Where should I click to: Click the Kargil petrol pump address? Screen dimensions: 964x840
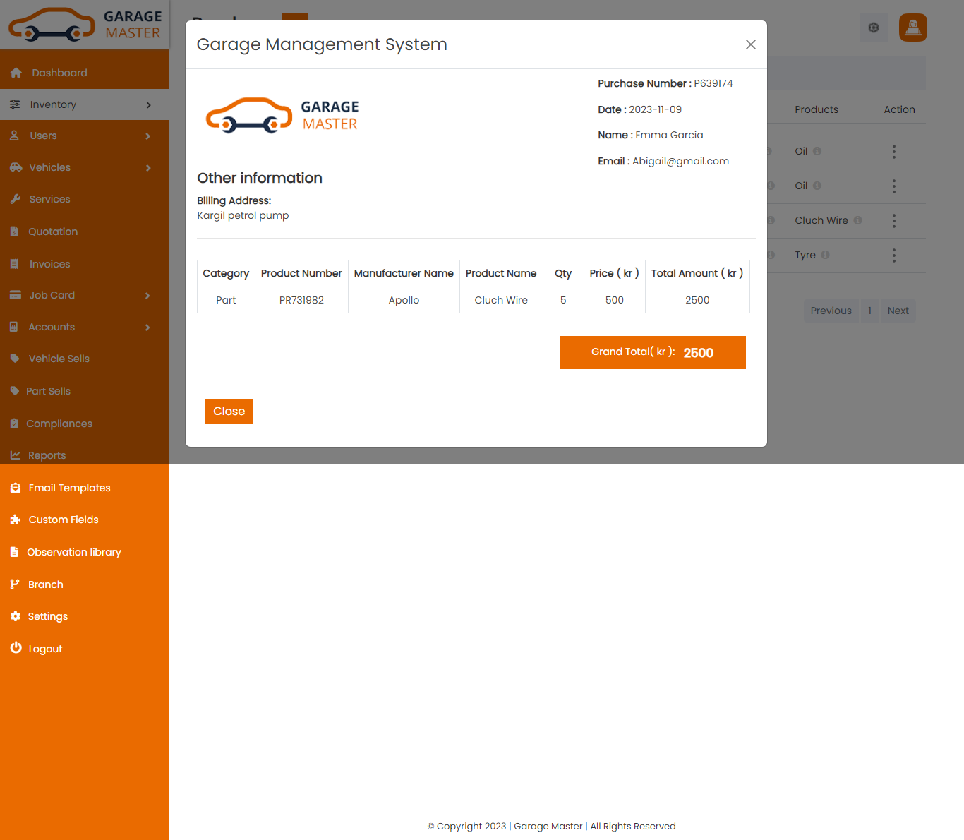tap(243, 215)
